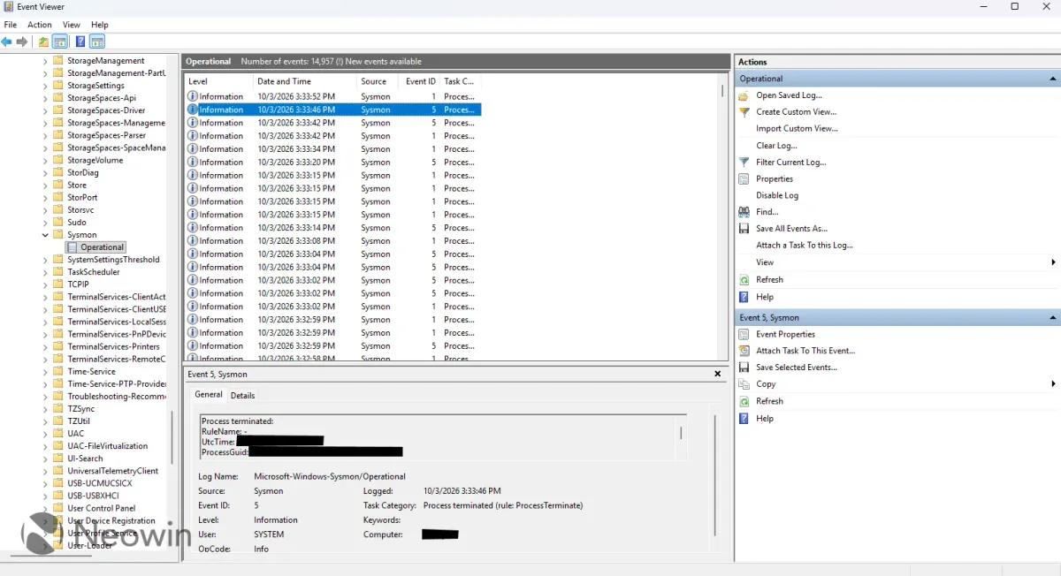Screen dimensions: 1061x576
Task: Select the TZSync tree item
Action: [80, 409]
